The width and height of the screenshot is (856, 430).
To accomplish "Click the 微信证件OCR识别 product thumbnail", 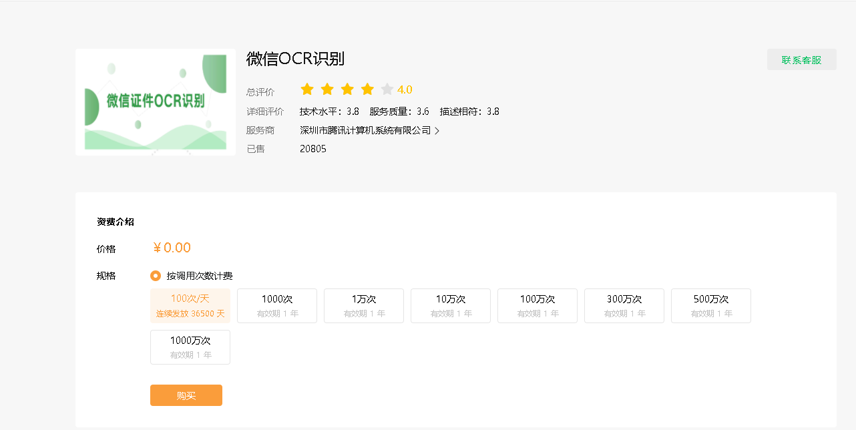I will (156, 102).
